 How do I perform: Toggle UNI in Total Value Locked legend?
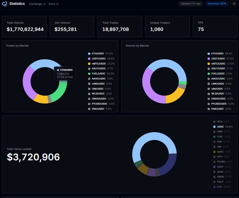click(x=221, y=147)
